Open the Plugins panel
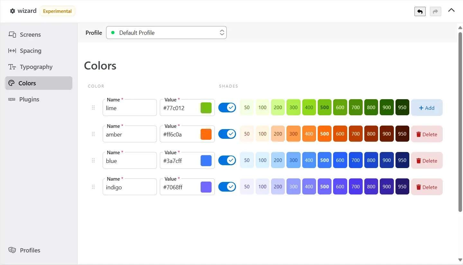This screenshot has width=463, height=265. pyautogui.click(x=29, y=99)
